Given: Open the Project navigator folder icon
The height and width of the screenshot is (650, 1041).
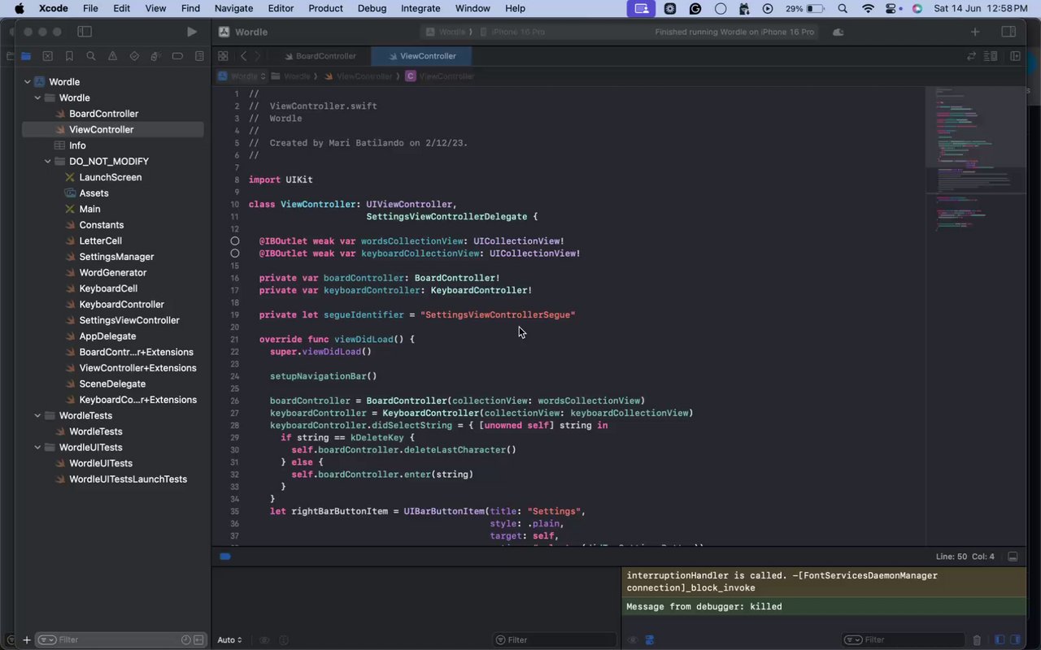Looking at the screenshot, I should 26,56.
